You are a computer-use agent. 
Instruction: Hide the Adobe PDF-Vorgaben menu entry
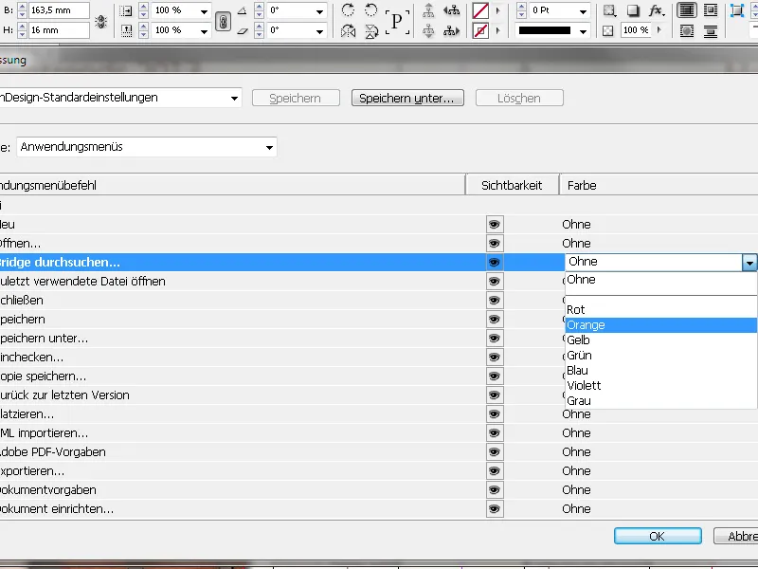click(495, 452)
